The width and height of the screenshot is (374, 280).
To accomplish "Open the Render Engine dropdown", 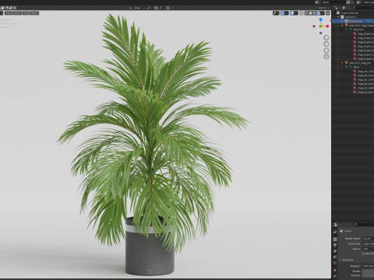I will pyautogui.click(x=369, y=239).
